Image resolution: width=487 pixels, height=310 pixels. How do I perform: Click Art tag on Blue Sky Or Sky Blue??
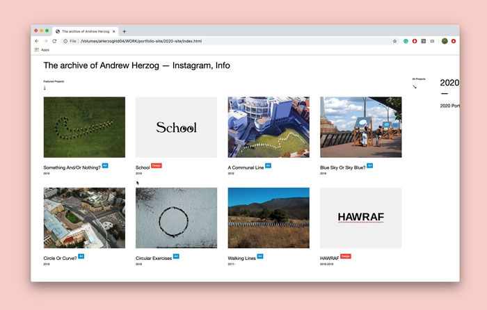(x=370, y=165)
